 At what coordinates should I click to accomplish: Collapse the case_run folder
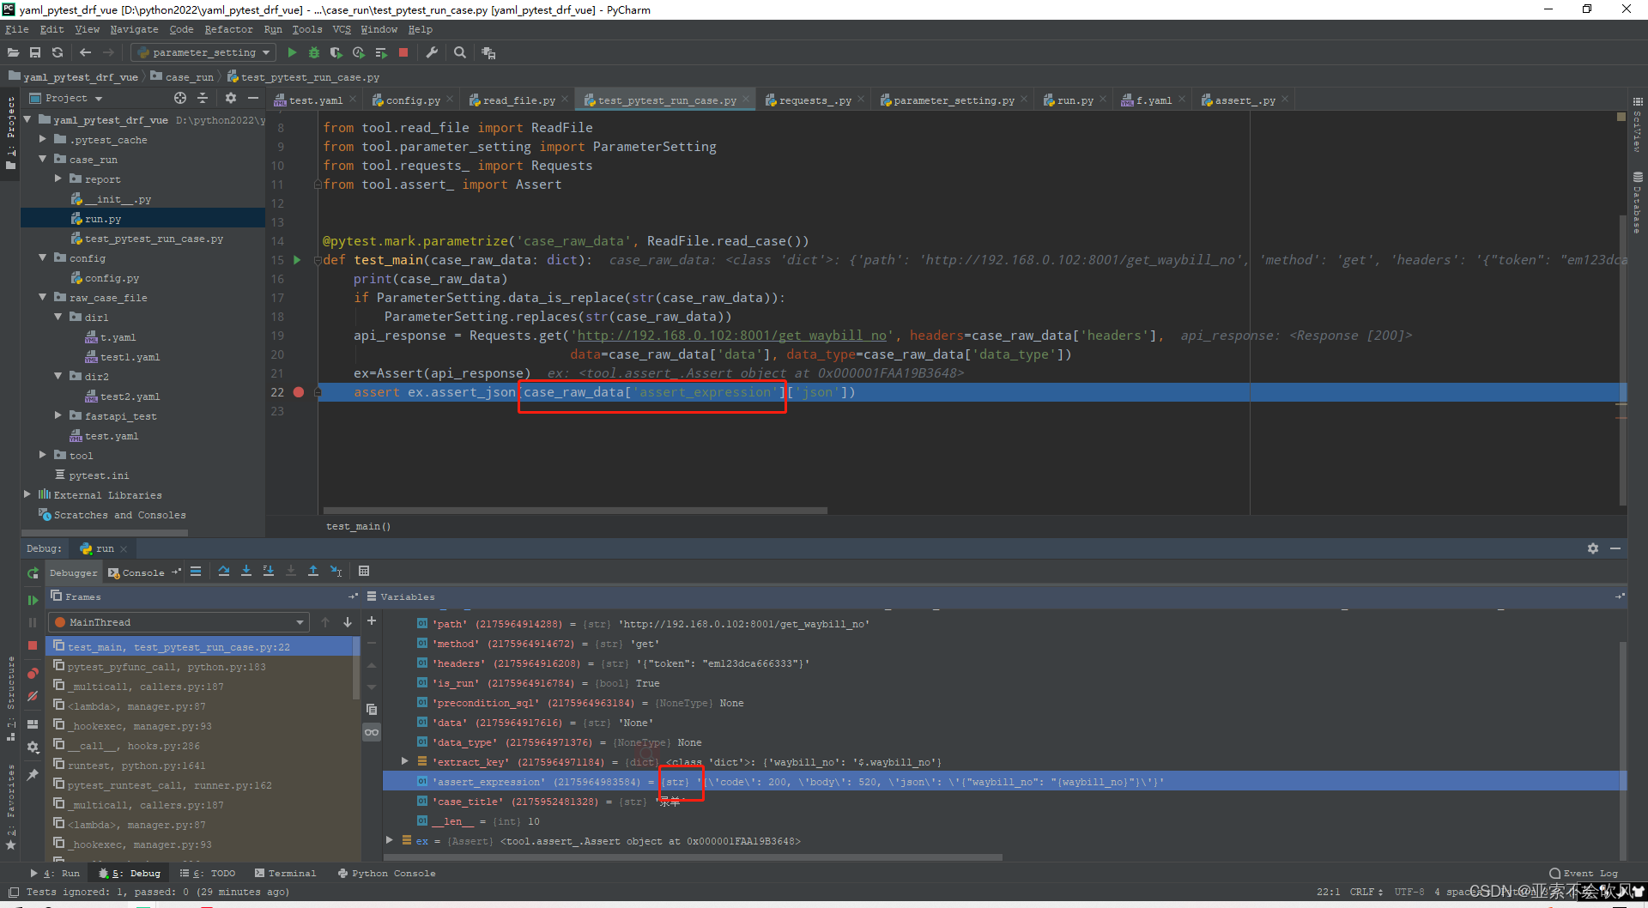[x=42, y=159]
